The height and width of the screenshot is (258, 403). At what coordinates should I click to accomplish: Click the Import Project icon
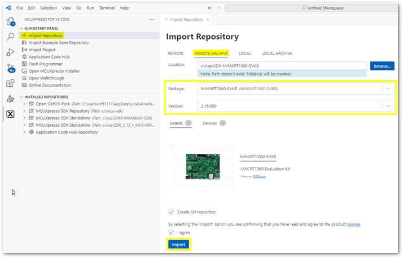pyautogui.click(x=24, y=50)
